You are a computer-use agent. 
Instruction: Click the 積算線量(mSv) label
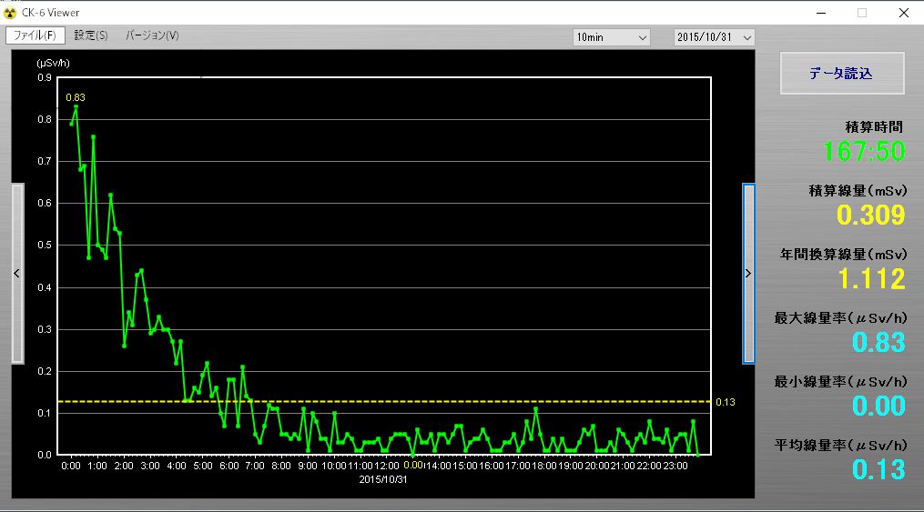(x=858, y=191)
